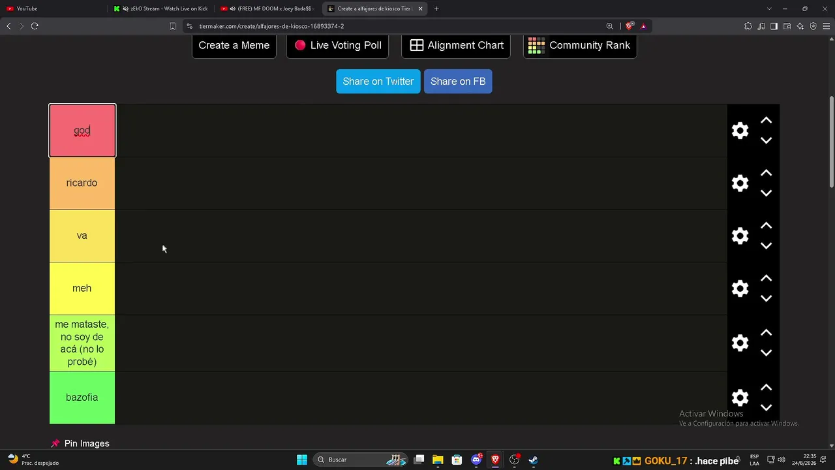This screenshot has height=470, width=835.
Task: Go back in browser history
Action: 8,26
